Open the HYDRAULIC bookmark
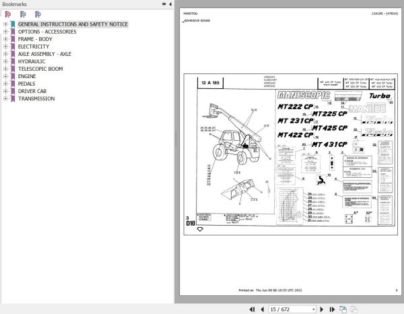The image size is (404, 314). [32, 61]
